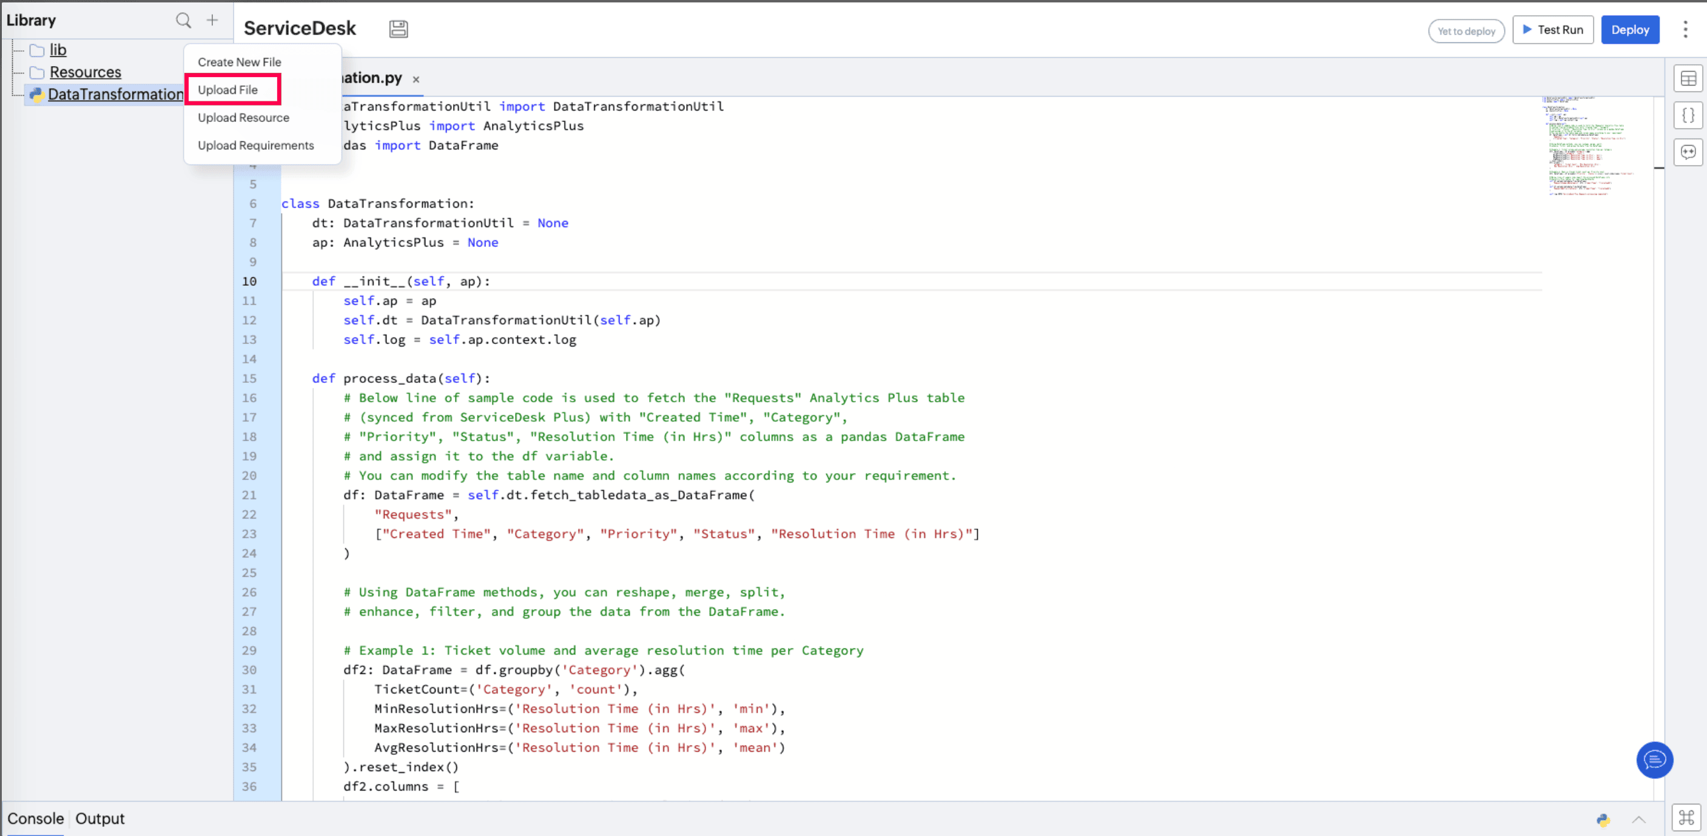Image resolution: width=1707 pixels, height=836 pixels.
Task: Click line number 15 in the gutter
Action: [x=249, y=379]
